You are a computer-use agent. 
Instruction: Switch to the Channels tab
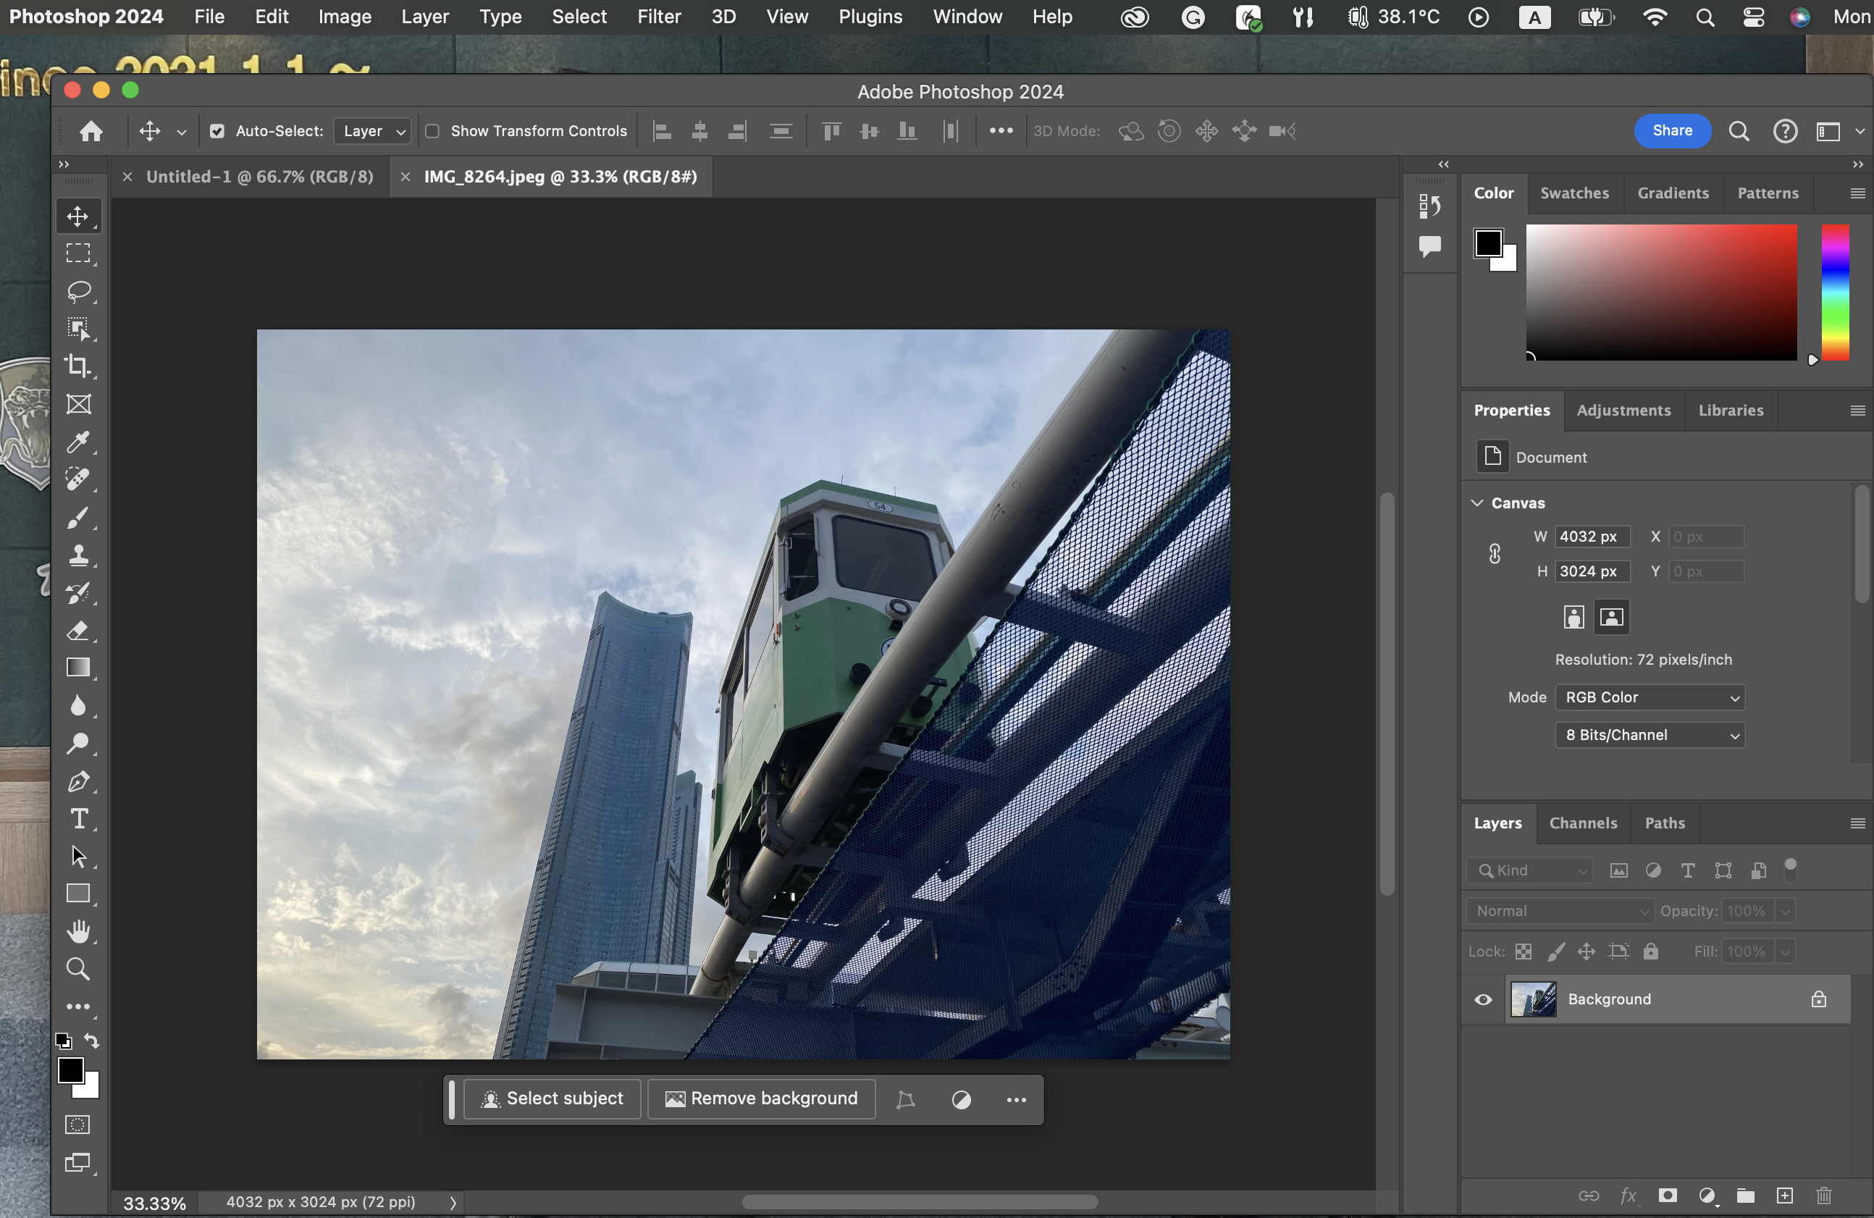[1583, 823]
